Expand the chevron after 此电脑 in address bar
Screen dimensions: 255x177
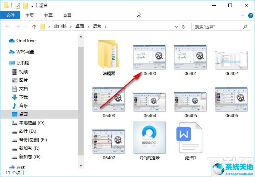(71, 27)
